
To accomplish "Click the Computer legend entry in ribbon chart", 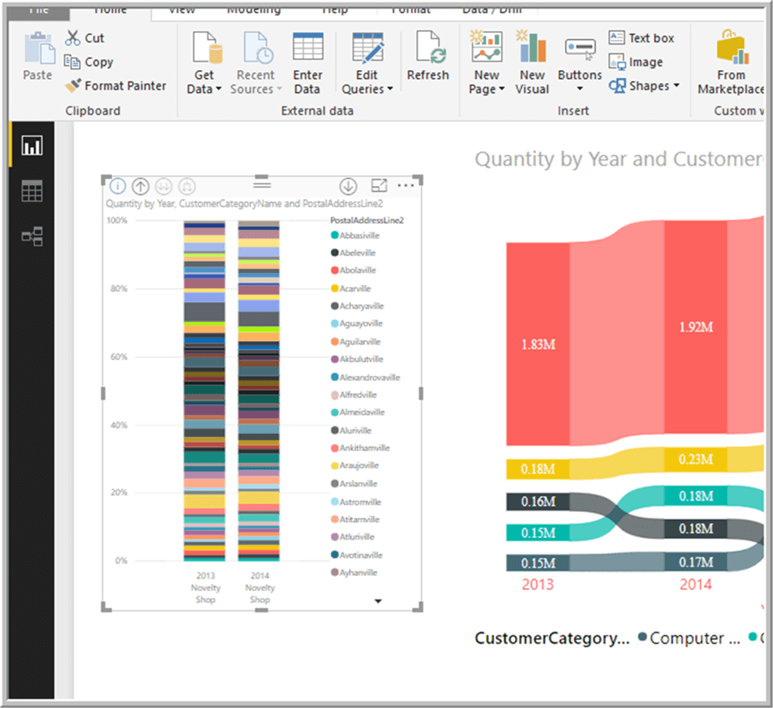I will tap(690, 638).
